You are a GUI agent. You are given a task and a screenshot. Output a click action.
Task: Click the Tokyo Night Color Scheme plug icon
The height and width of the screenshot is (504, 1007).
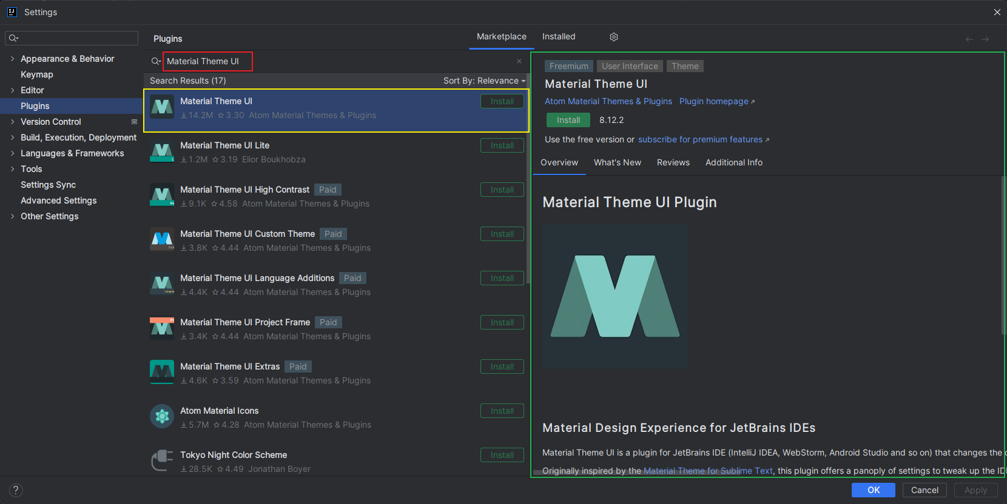click(x=162, y=460)
